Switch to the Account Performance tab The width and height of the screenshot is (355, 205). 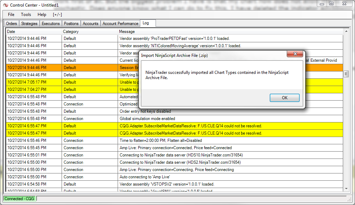tap(120, 24)
